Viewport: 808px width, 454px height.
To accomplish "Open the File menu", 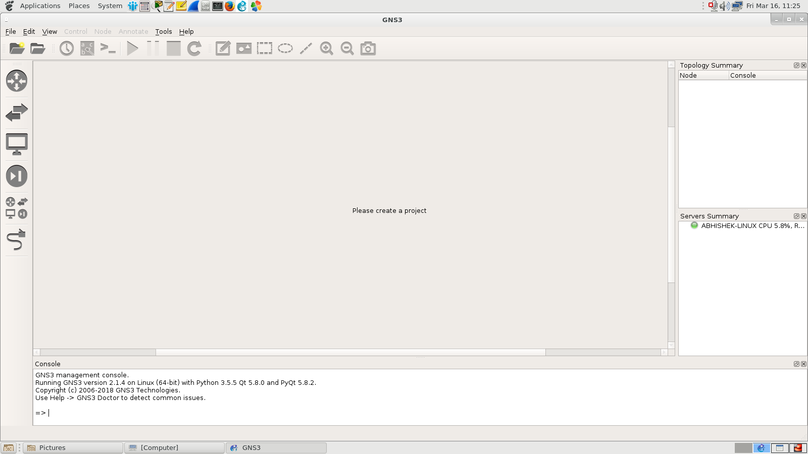I will click(11, 31).
